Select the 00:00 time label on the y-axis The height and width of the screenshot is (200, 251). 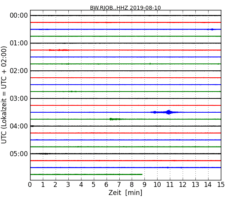[19, 16]
